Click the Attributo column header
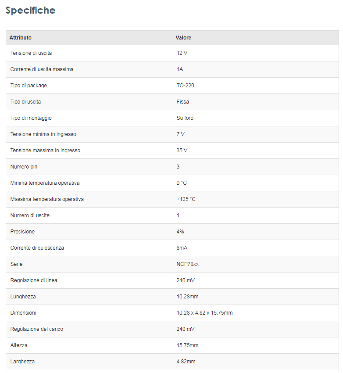343x373 pixels. coord(21,38)
